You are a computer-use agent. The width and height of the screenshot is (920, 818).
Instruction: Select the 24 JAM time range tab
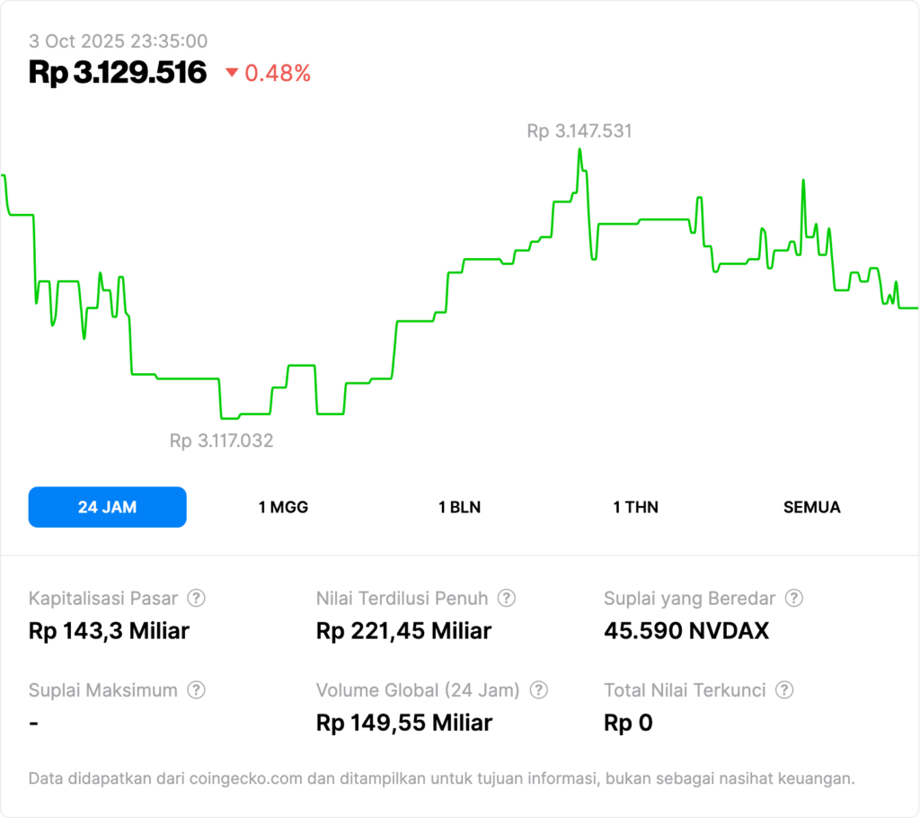(x=108, y=507)
